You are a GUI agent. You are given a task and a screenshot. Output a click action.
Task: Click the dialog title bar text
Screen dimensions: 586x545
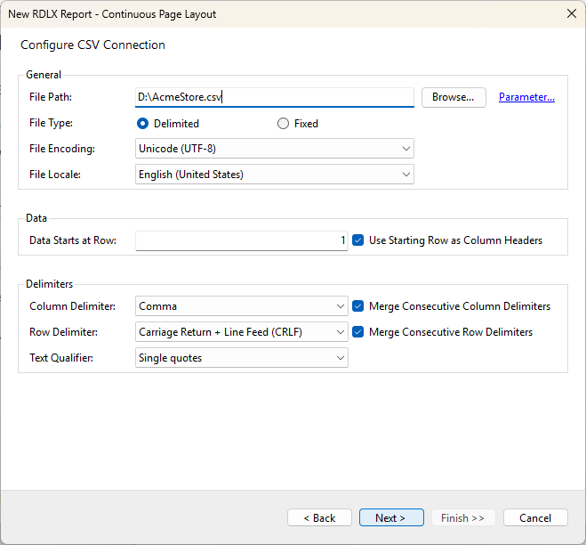tap(112, 14)
